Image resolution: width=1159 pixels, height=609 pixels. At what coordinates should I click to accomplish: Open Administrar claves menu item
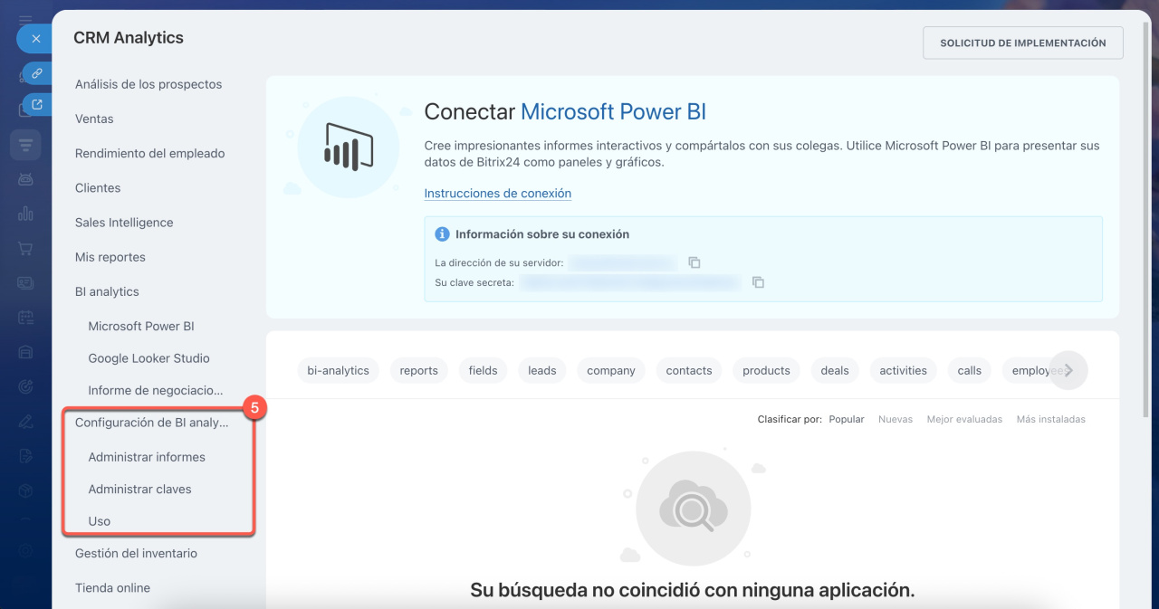tap(139, 489)
